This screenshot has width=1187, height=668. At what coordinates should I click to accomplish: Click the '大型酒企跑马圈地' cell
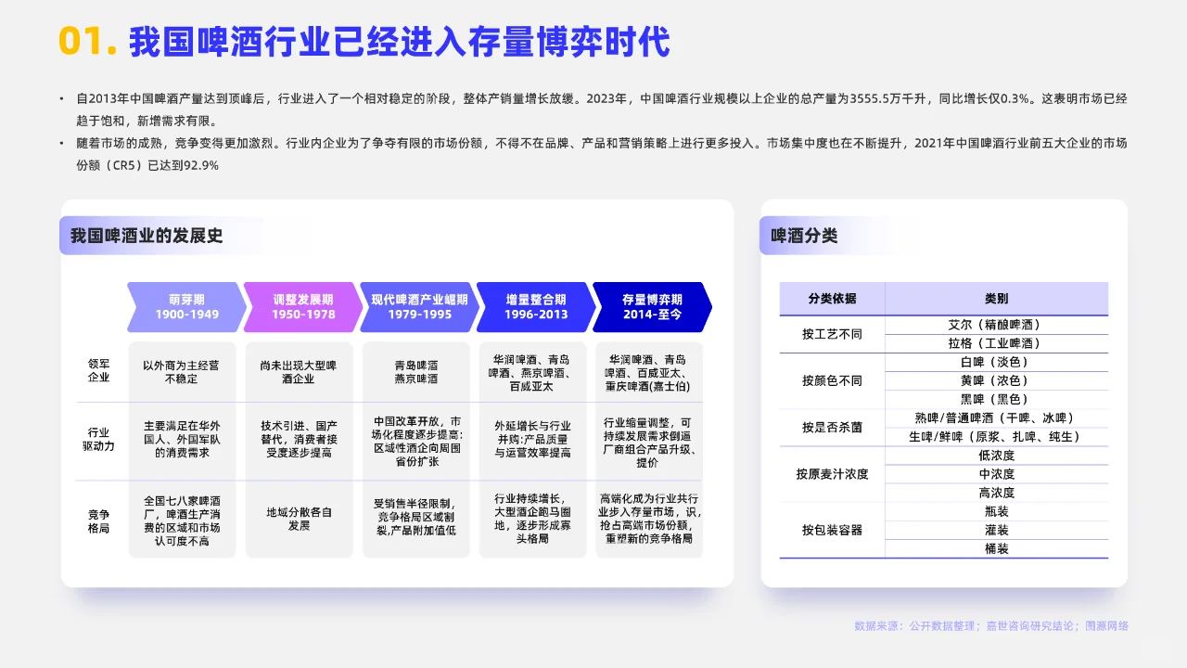point(532,520)
